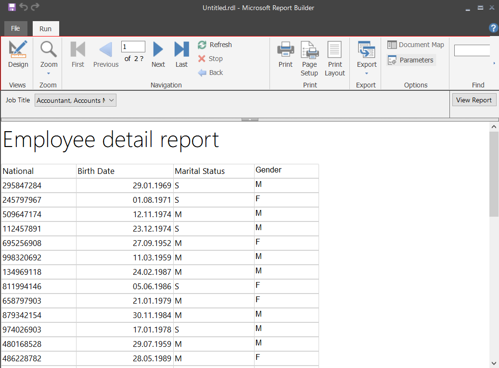
Task: Jump to the Last report page
Action: pyautogui.click(x=181, y=54)
